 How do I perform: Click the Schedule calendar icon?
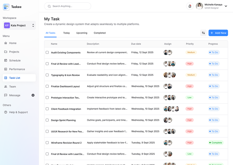[6, 61]
